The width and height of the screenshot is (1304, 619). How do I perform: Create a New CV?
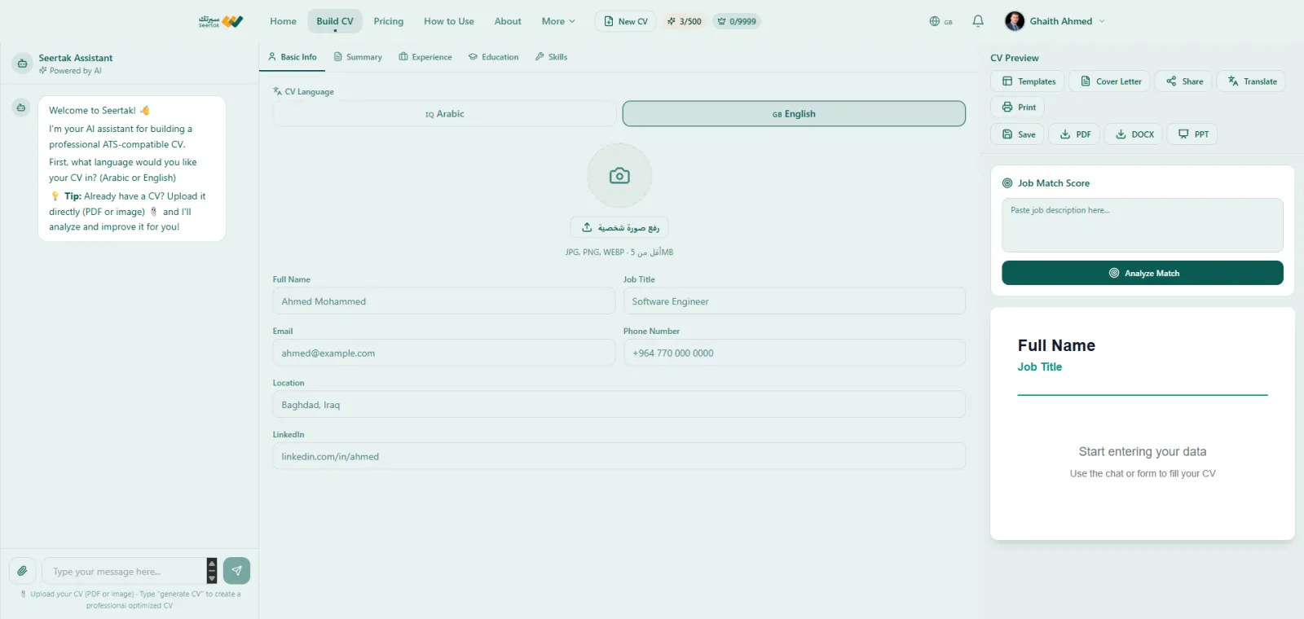626,21
